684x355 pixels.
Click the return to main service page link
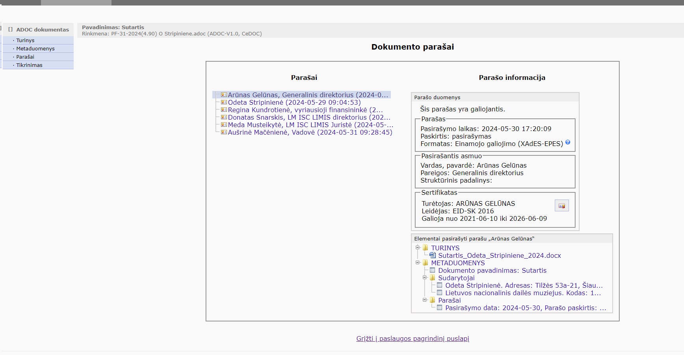point(413,338)
